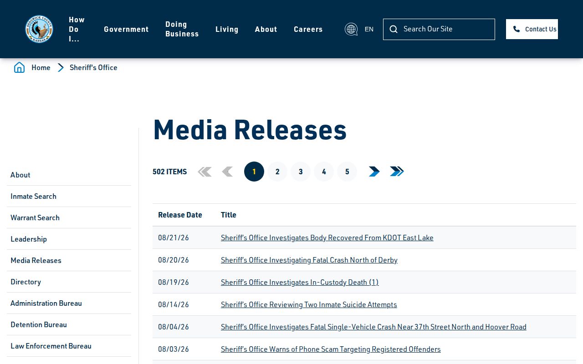
Task: Open the language globe icon
Action: [x=351, y=29]
